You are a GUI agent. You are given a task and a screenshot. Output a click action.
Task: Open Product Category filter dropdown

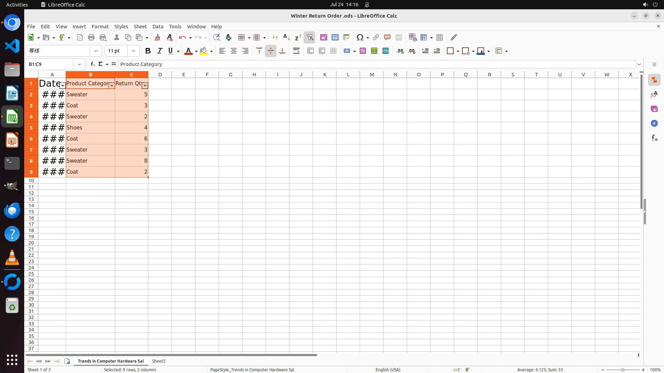coord(111,86)
